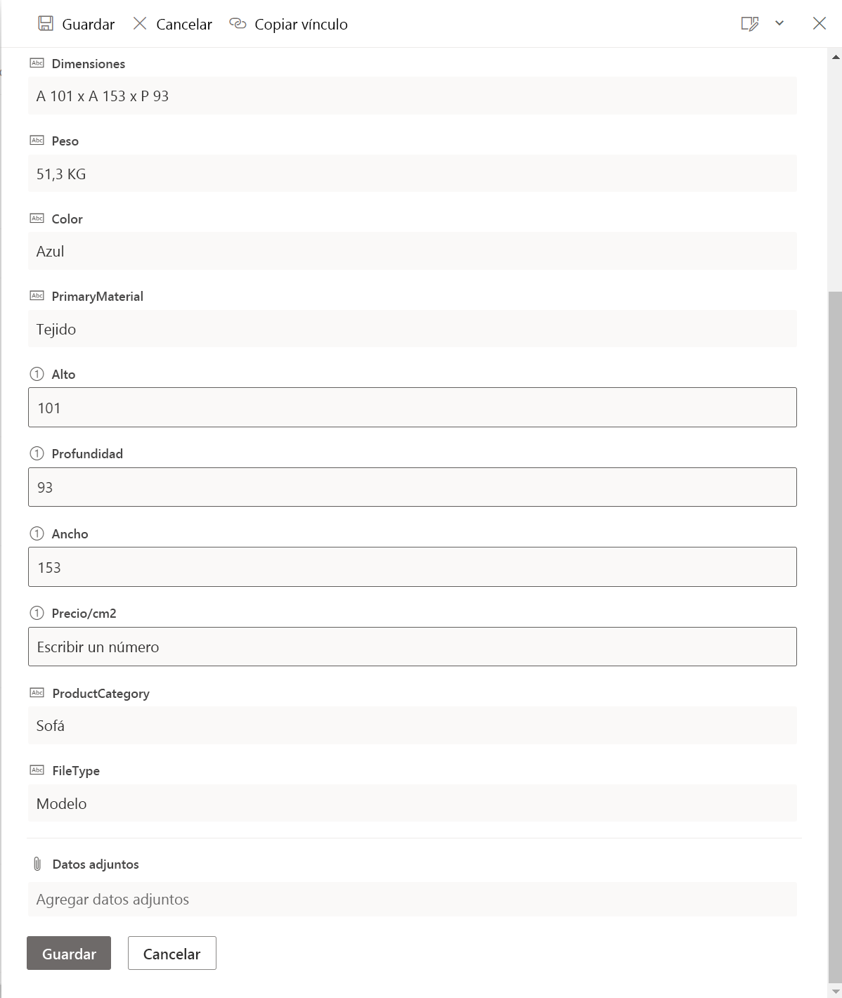The image size is (842, 998).
Task: Select the Alto number field
Action: [413, 407]
